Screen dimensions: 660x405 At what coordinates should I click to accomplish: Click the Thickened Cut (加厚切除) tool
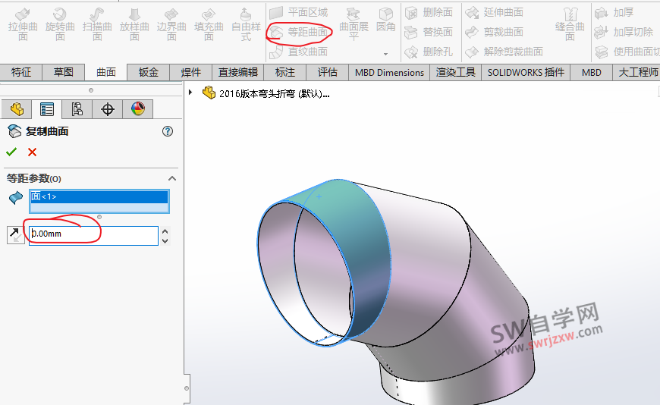coord(624,32)
